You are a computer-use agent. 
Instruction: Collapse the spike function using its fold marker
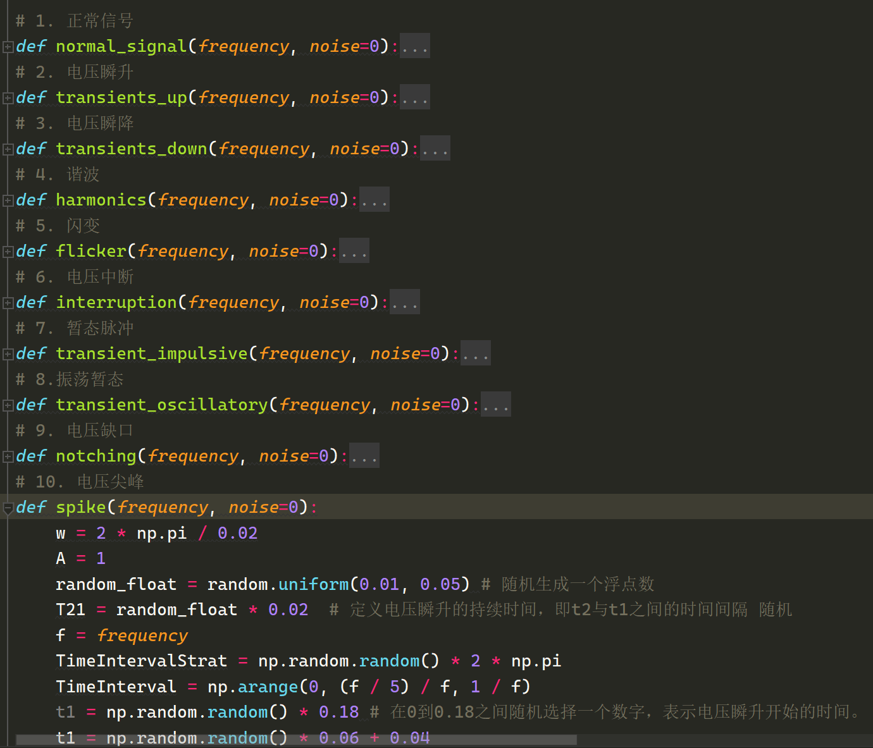(8, 508)
